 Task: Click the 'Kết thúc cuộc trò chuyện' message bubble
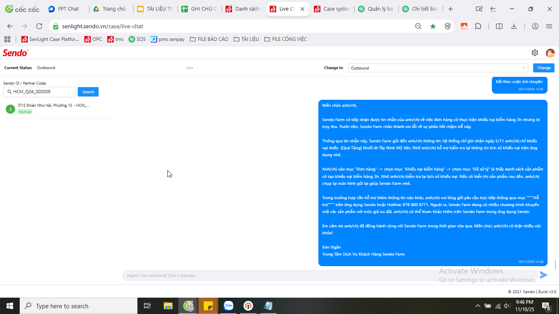click(x=519, y=85)
